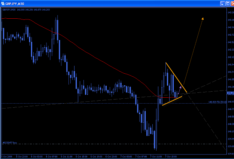Click the 6 Oct 07:00 time label
Viewport: 234px width, 159px height.
coord(52,156)
